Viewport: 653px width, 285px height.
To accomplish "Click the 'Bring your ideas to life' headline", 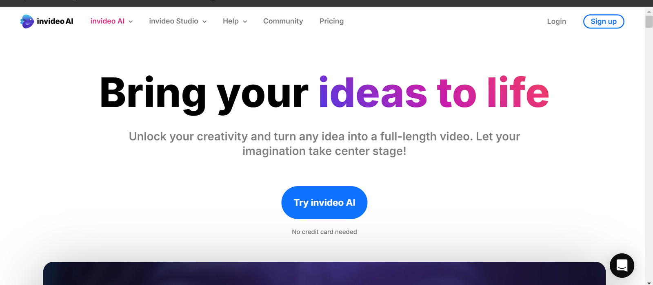I will click(324, 94).
